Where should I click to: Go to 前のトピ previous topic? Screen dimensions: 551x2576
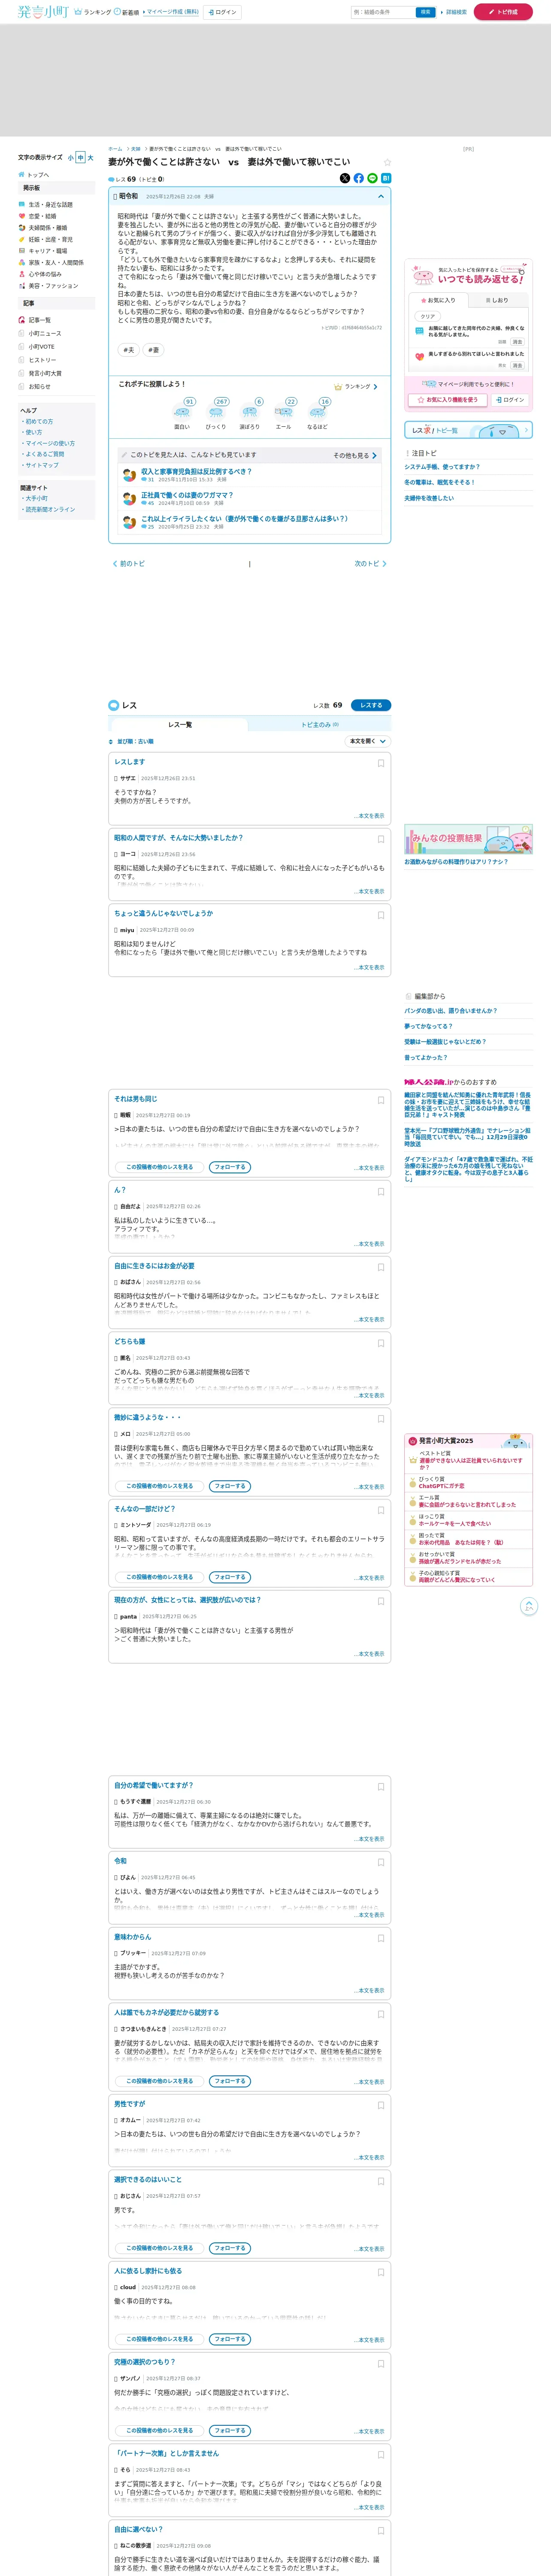(x=129, y=564)
